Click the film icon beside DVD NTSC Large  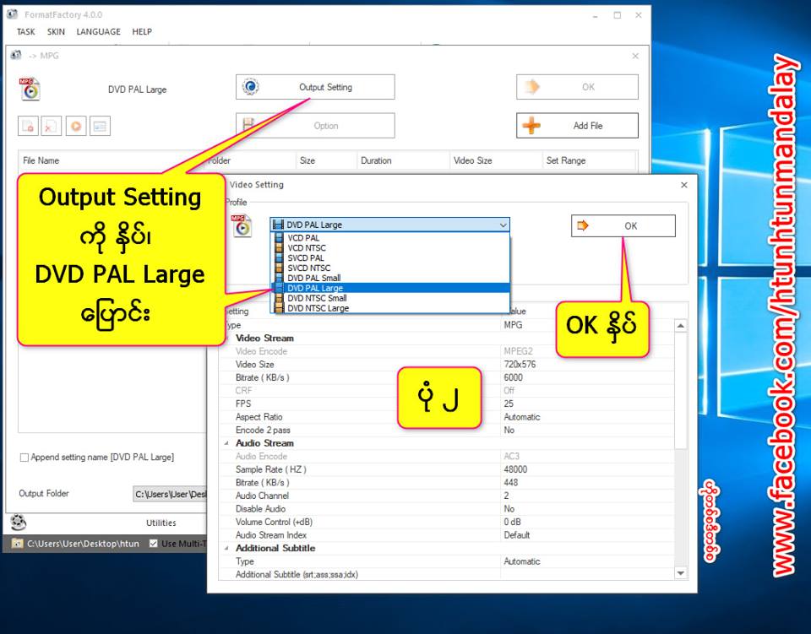[280, 308]
